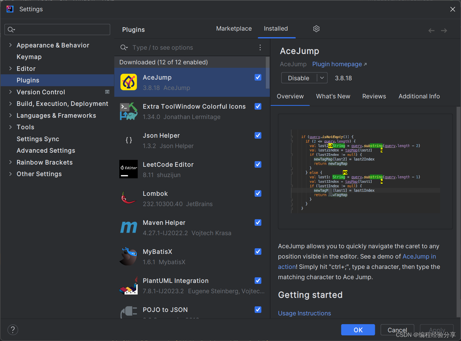Open the Disable button dropdown arrow

[322, 78]
